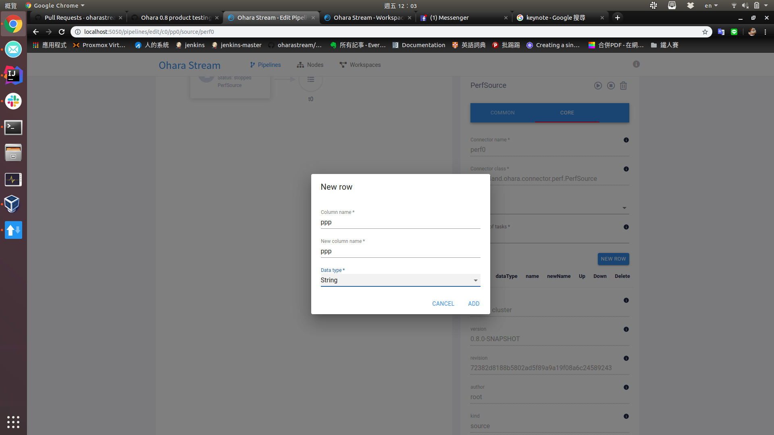The width and height of the screenshot is (774, 435).
Task: Click the NEW ROW button
Action: click(x=613, y=259)
